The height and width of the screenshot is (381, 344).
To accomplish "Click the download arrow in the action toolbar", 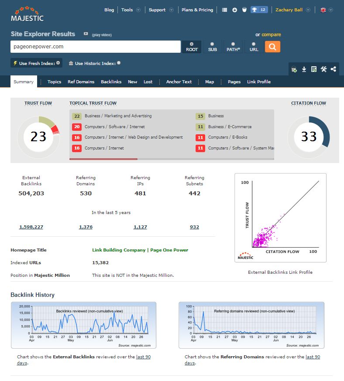I will click(304, 69).
